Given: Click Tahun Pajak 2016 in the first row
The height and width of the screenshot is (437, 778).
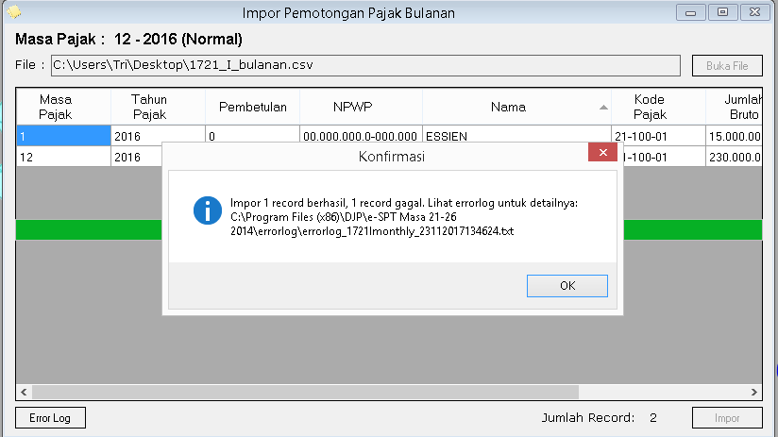Looking at the screenshot, I should (158, 135).
